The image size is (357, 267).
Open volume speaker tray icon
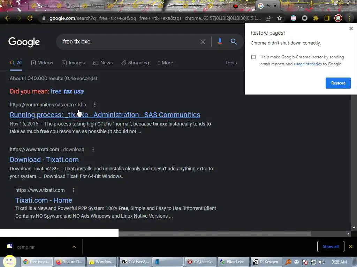coord(322,262)
